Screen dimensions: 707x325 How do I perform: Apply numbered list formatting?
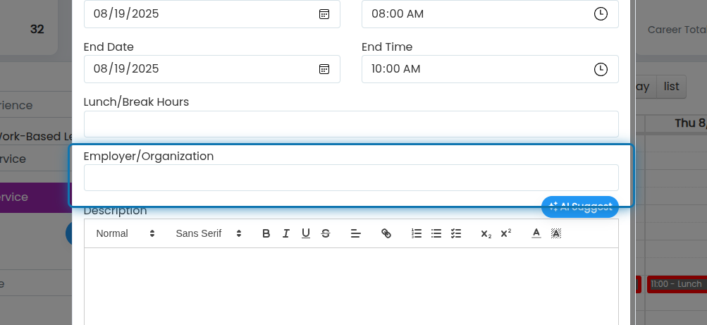click(x=417, y=233)
